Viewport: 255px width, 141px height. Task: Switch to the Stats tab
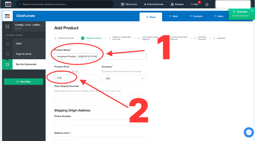pos(174,16)
